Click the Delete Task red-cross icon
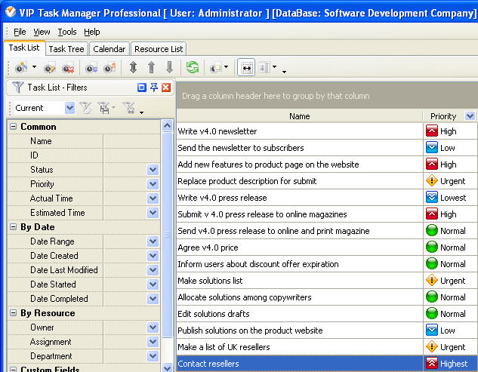Image resolution: width=478 pixels, height=372 pixels. 68,68
